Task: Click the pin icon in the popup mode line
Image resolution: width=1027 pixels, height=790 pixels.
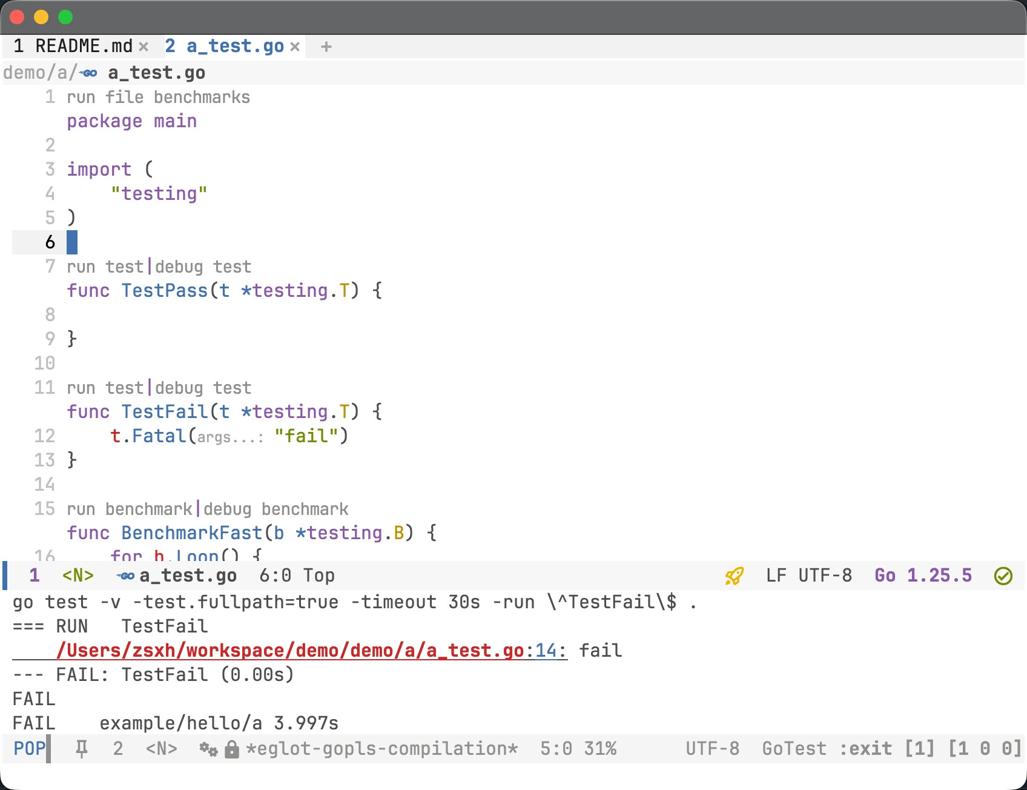Action: click(82, 749)
